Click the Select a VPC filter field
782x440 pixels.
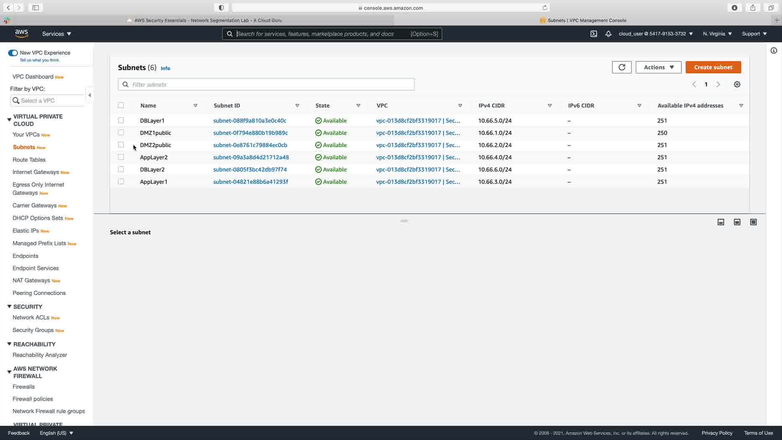tap(47, 101)
